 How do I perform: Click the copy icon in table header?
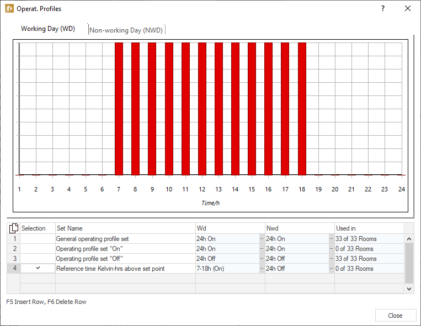coord(13,228)
